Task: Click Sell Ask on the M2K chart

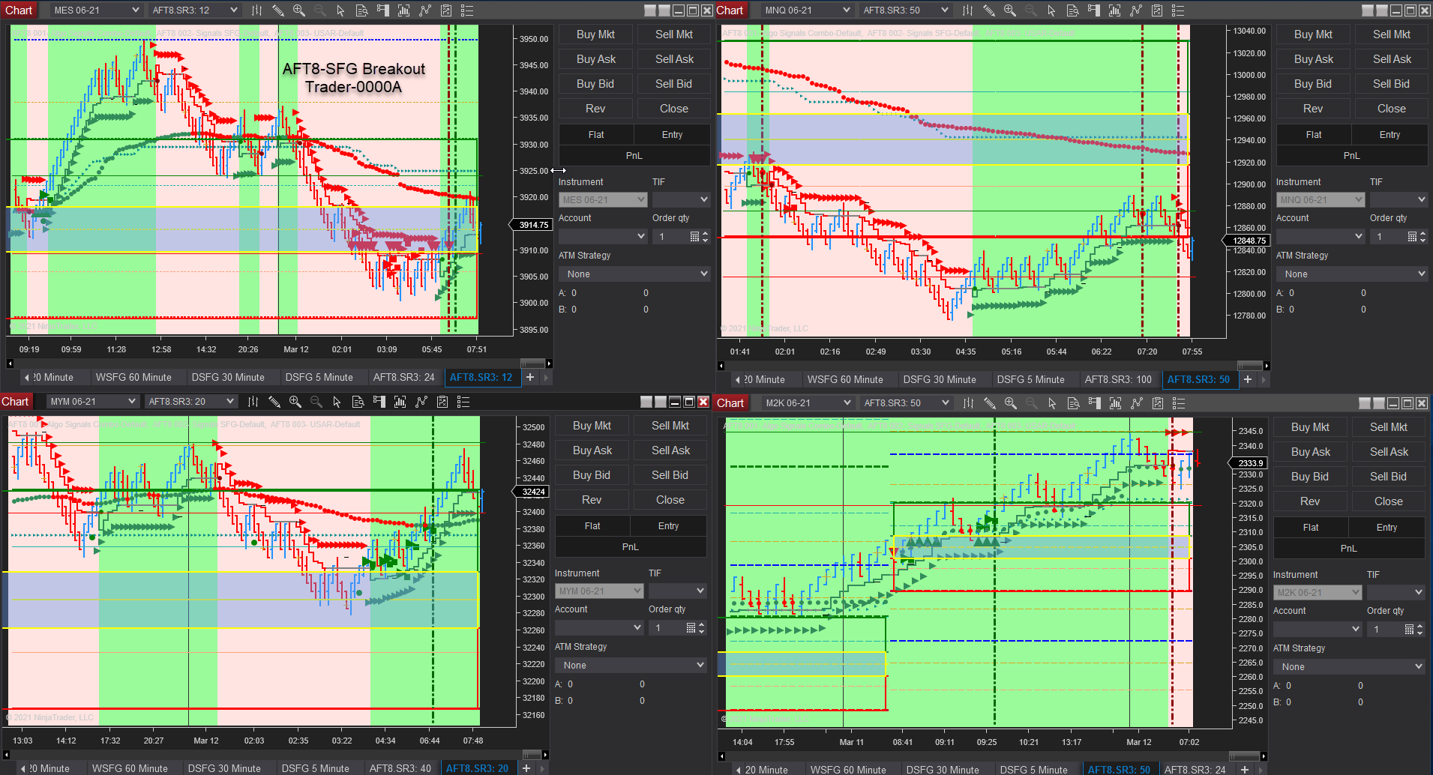Action: 1388,451
